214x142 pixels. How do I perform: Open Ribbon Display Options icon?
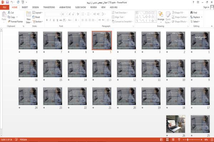click(x=198, y=2)
